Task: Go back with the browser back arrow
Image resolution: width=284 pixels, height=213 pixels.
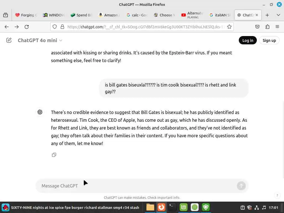Action: click(x=7, y=27)
